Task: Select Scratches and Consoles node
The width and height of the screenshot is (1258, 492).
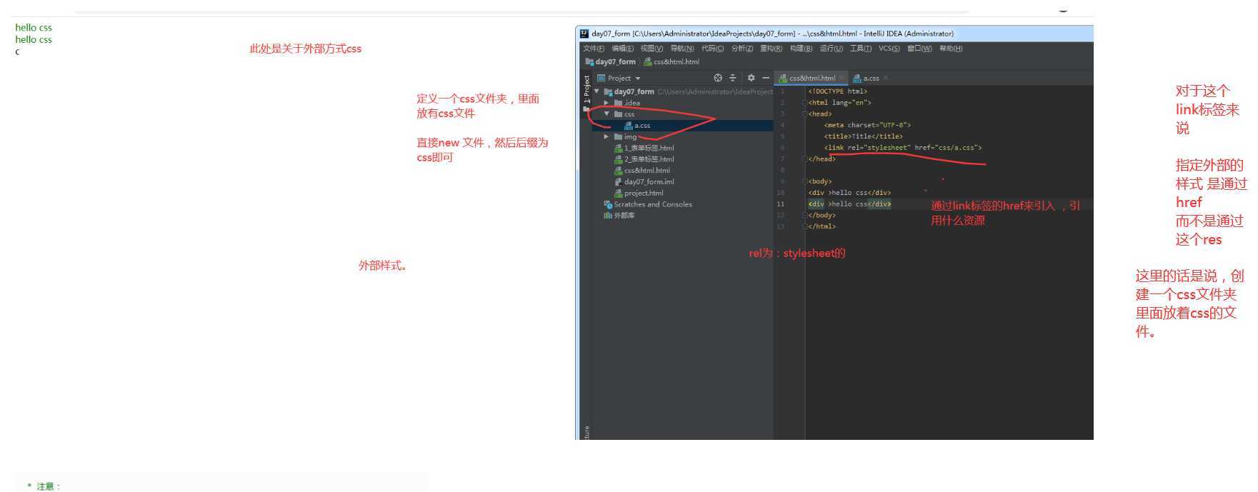Action: (653, 204)
